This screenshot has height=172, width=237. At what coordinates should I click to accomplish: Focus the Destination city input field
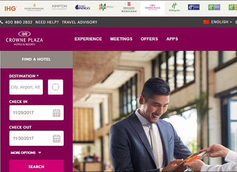(x=26, y=87)
